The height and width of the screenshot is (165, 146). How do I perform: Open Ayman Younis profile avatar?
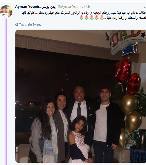point(6,11)
